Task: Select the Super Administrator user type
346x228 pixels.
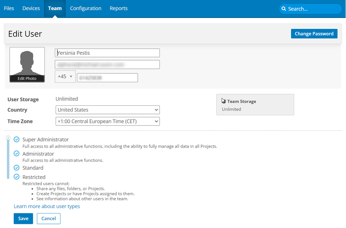Action: click(16, 139)
